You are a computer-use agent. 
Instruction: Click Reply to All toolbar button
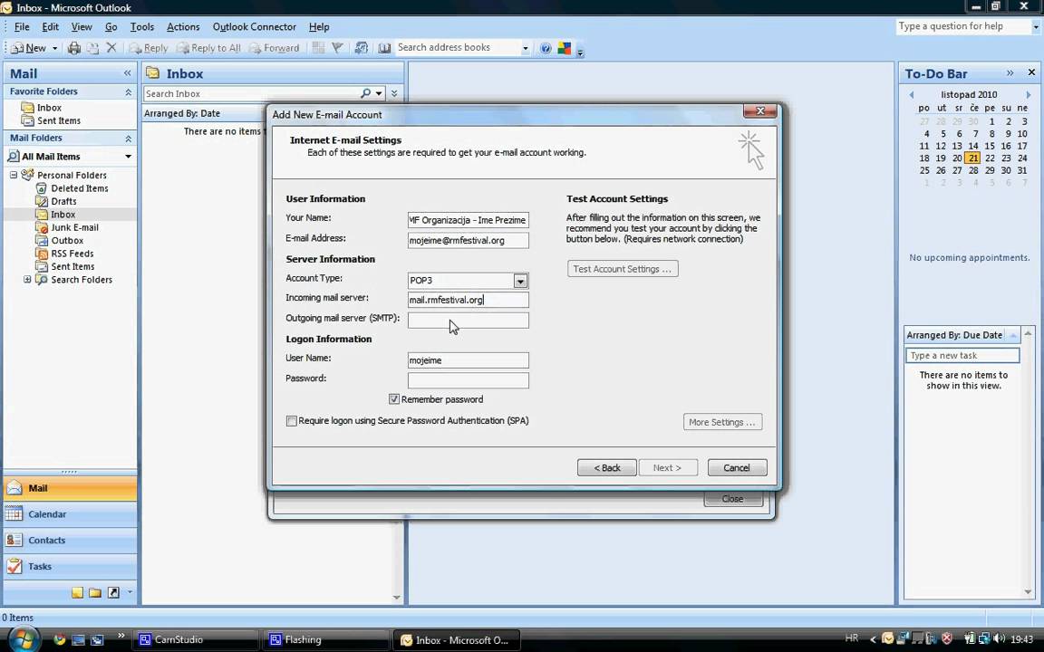click(x=208, y=48)
